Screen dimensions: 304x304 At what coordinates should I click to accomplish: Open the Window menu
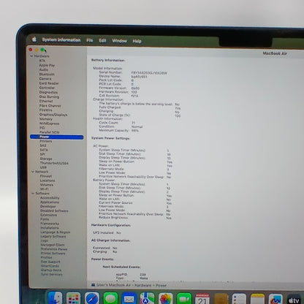pos(119,41)
